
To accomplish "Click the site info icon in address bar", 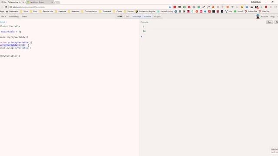I will [10, 7].
